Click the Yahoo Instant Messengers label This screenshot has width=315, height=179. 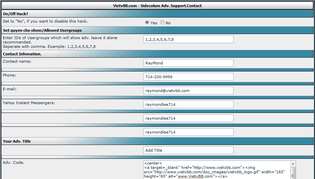[29, 103]
